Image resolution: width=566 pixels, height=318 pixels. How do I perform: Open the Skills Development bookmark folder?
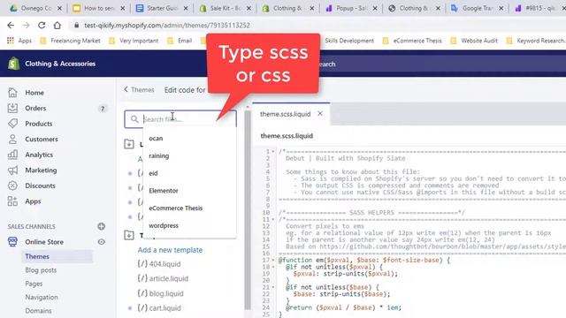(x=349, y=41)
